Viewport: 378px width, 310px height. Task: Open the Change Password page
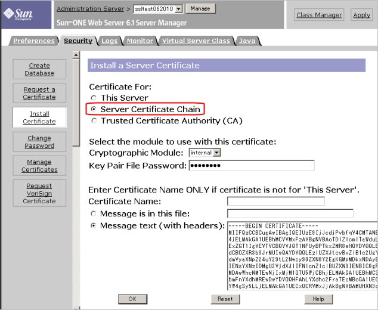click(x=39, y=142)
